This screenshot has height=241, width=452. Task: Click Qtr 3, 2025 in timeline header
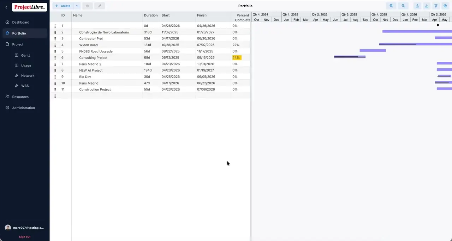(349, 14)
